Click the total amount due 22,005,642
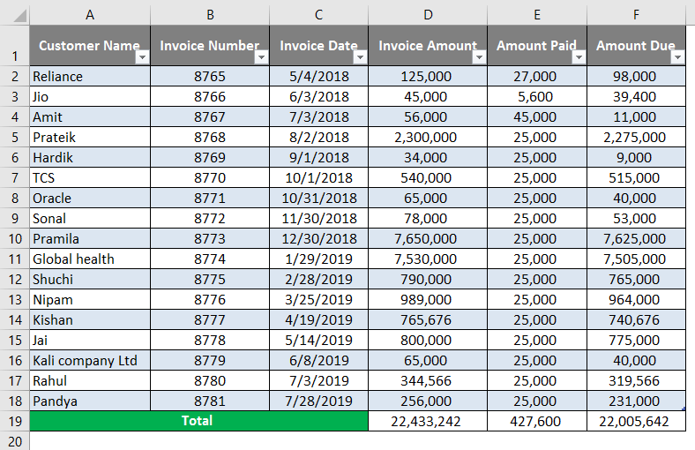This screenshot has width=695, height=450. 636,422
